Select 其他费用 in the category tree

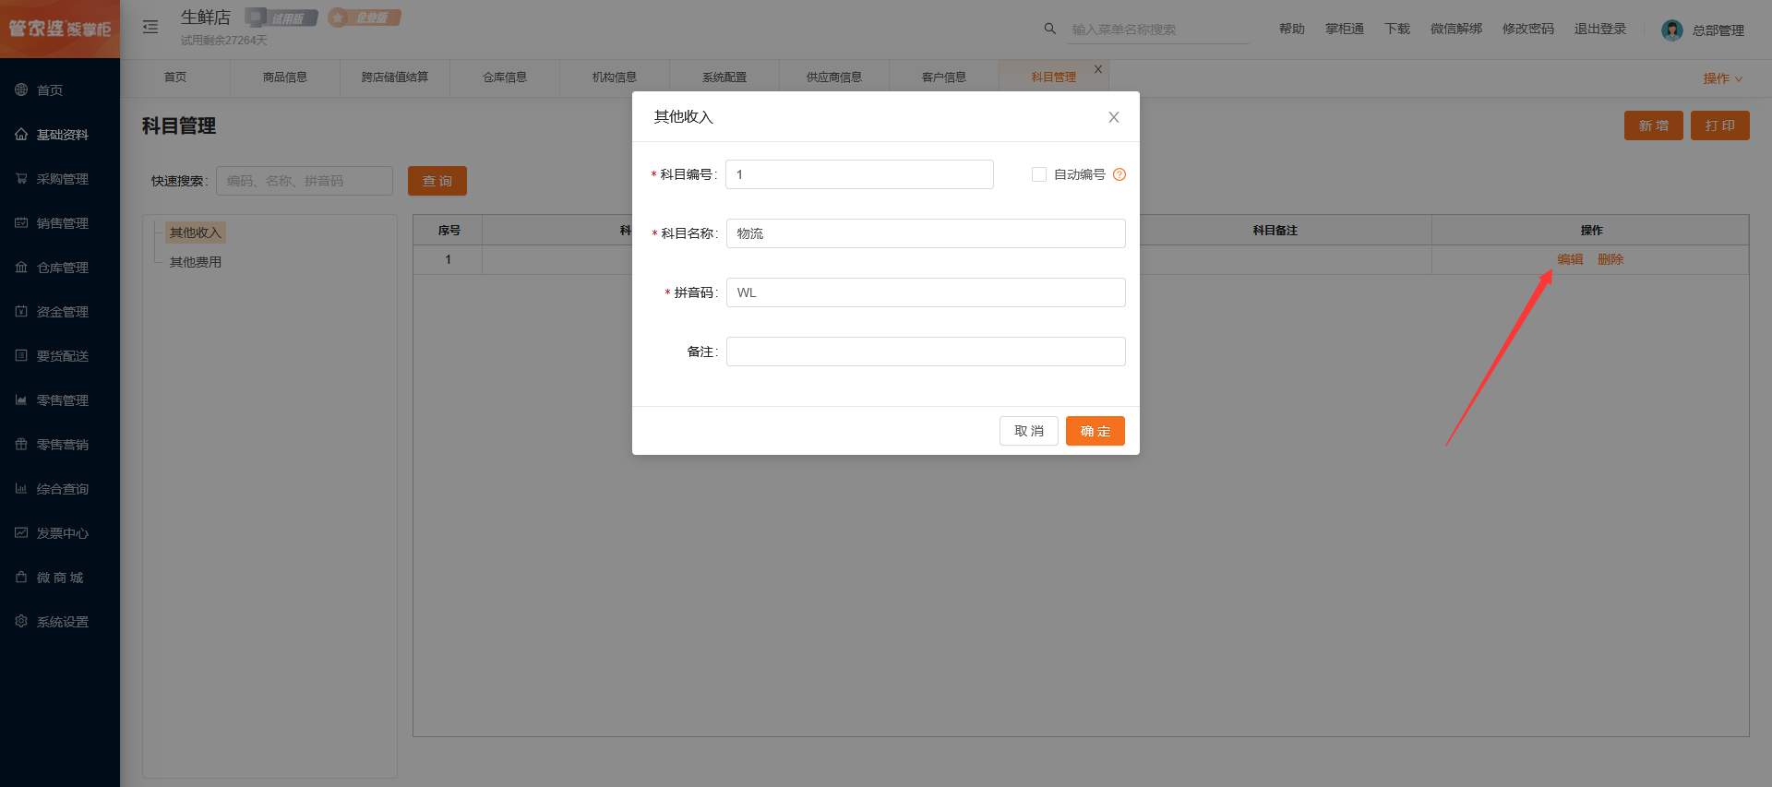[196, 262]
